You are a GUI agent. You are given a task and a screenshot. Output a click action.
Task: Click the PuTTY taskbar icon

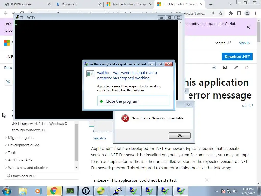tap(118, 191)
